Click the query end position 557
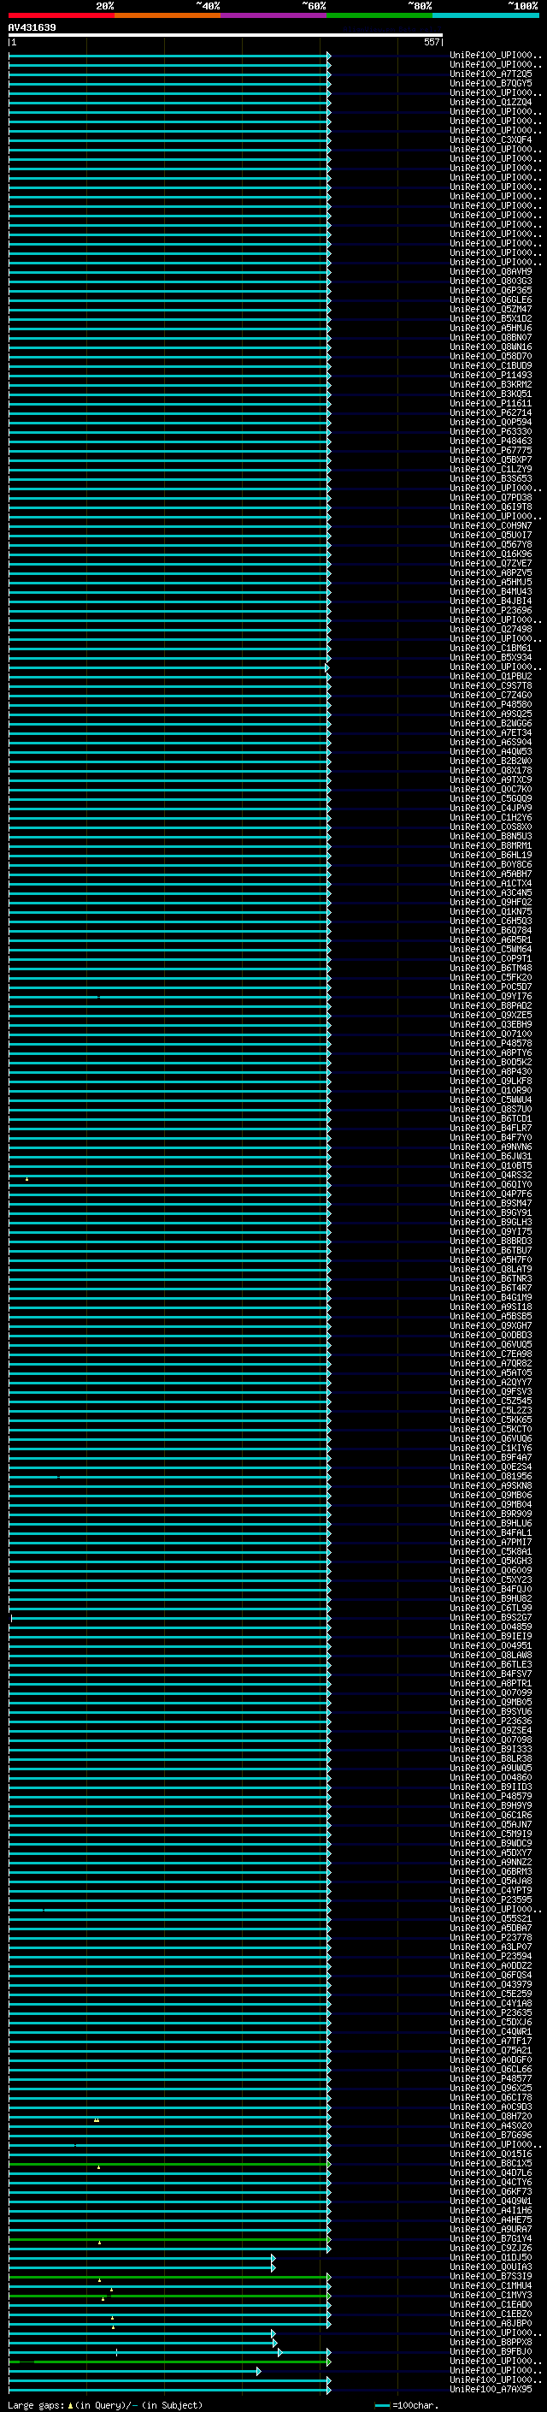Image resolution: width=547 pixels, height=2412 pixels. pyautogui.click(x=431, y=42)
